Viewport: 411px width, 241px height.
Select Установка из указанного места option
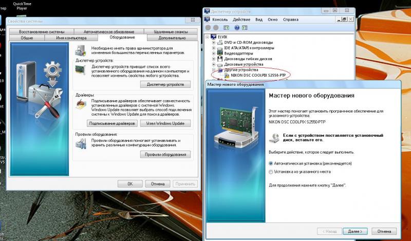point(271,172)
